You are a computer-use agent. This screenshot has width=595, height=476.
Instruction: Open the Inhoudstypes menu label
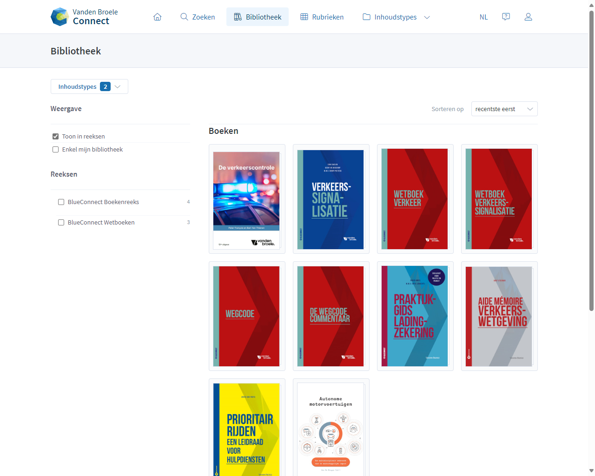coord(396,17)
